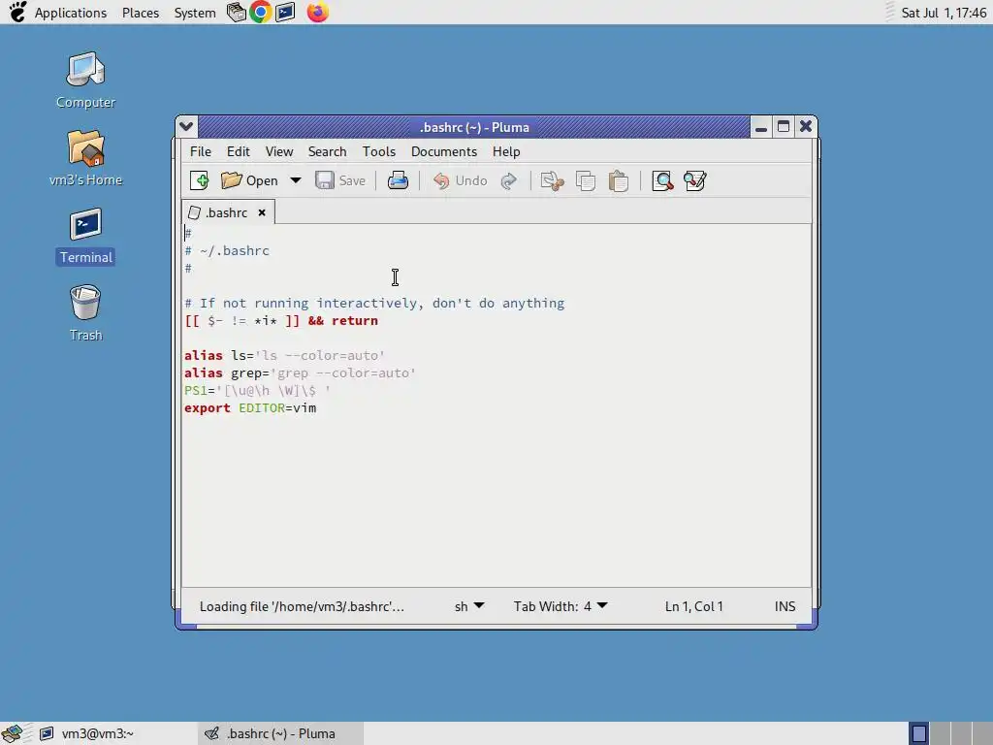This screenshot has height=745, width=993.
Task: Open the Find search icon
Action: [x=662, y=181]
